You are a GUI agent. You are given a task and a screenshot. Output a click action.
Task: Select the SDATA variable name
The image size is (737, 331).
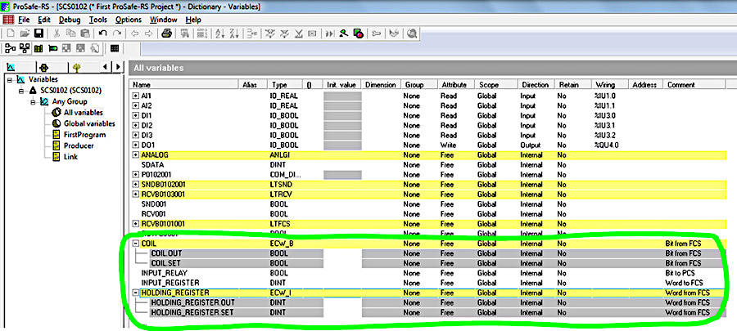point(151,164)
